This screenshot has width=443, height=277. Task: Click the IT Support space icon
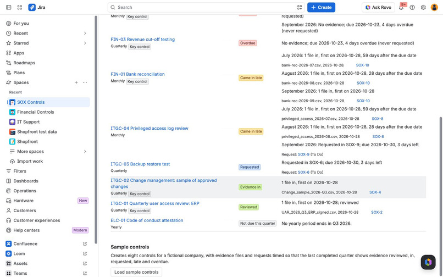[x=12, y=122]
